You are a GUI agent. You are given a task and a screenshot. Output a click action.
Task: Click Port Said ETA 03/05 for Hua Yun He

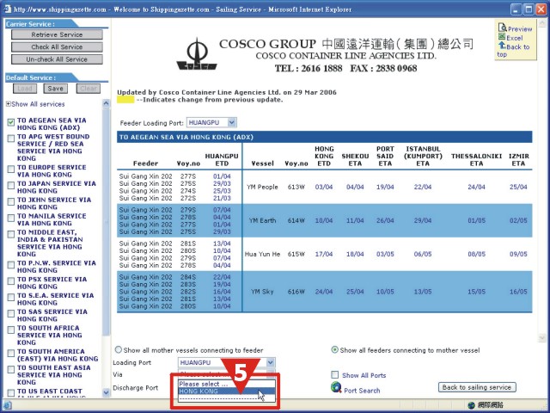tap(385, 254)
